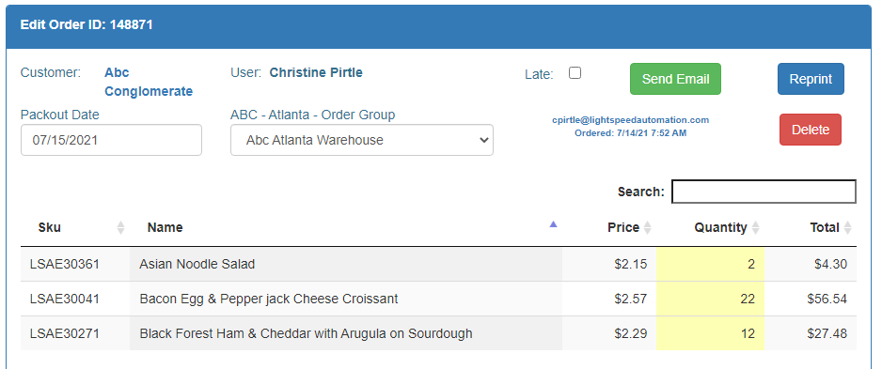882x369 pixels.
Task: Edit the Bacon Egg Croissant quantity cell
Action: [711, 299]
